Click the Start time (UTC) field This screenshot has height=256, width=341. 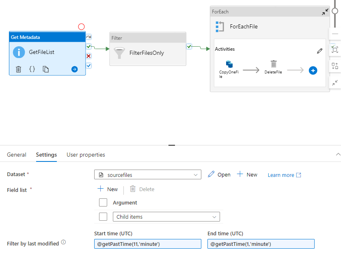(x=147, y=244)
